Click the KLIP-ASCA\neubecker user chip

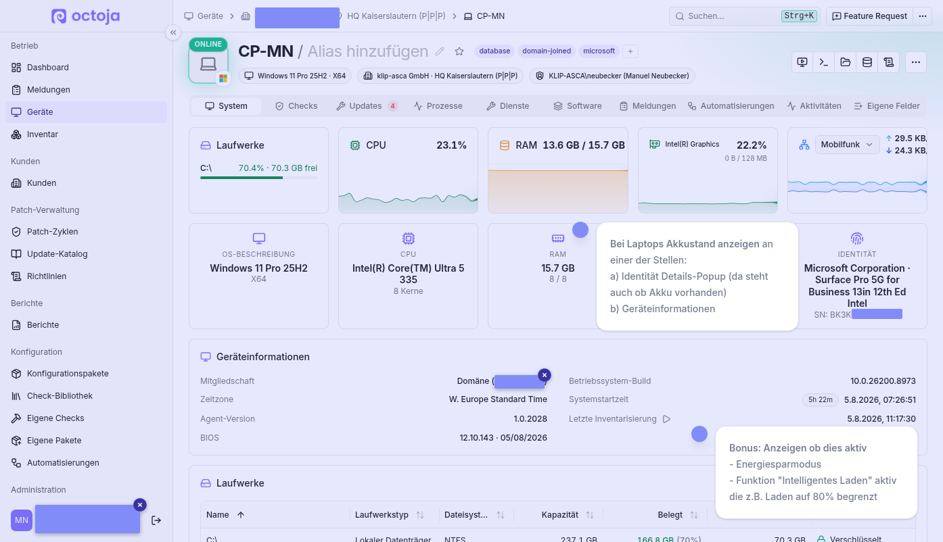[x=612, y=76]
